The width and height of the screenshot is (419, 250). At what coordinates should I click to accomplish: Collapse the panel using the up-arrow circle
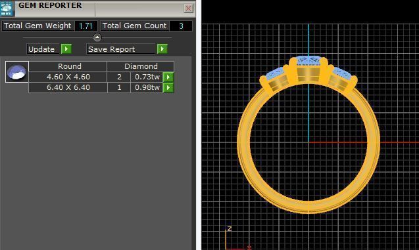(97, 37)
